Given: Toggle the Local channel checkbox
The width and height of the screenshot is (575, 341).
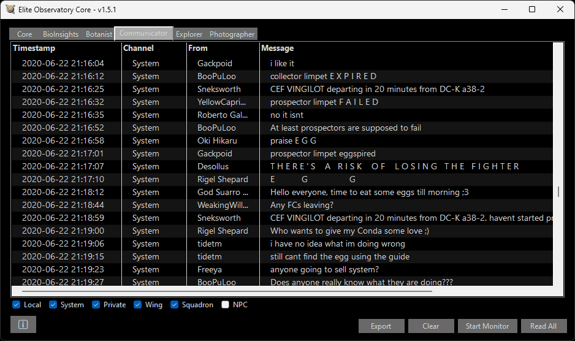Looking at the screenshot, I should tap(16, 305).
